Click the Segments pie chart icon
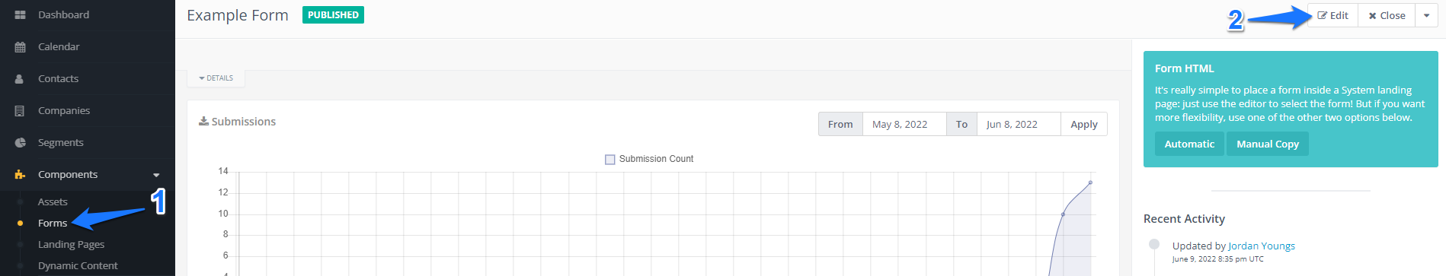1446x276 pixels. tap(20, 142)
